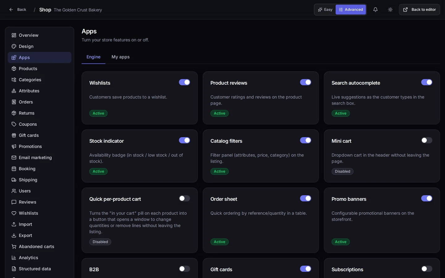Viewport: 445px width, 278px height.
Task: Click the Categories tree icon
Action: point(14,80)
